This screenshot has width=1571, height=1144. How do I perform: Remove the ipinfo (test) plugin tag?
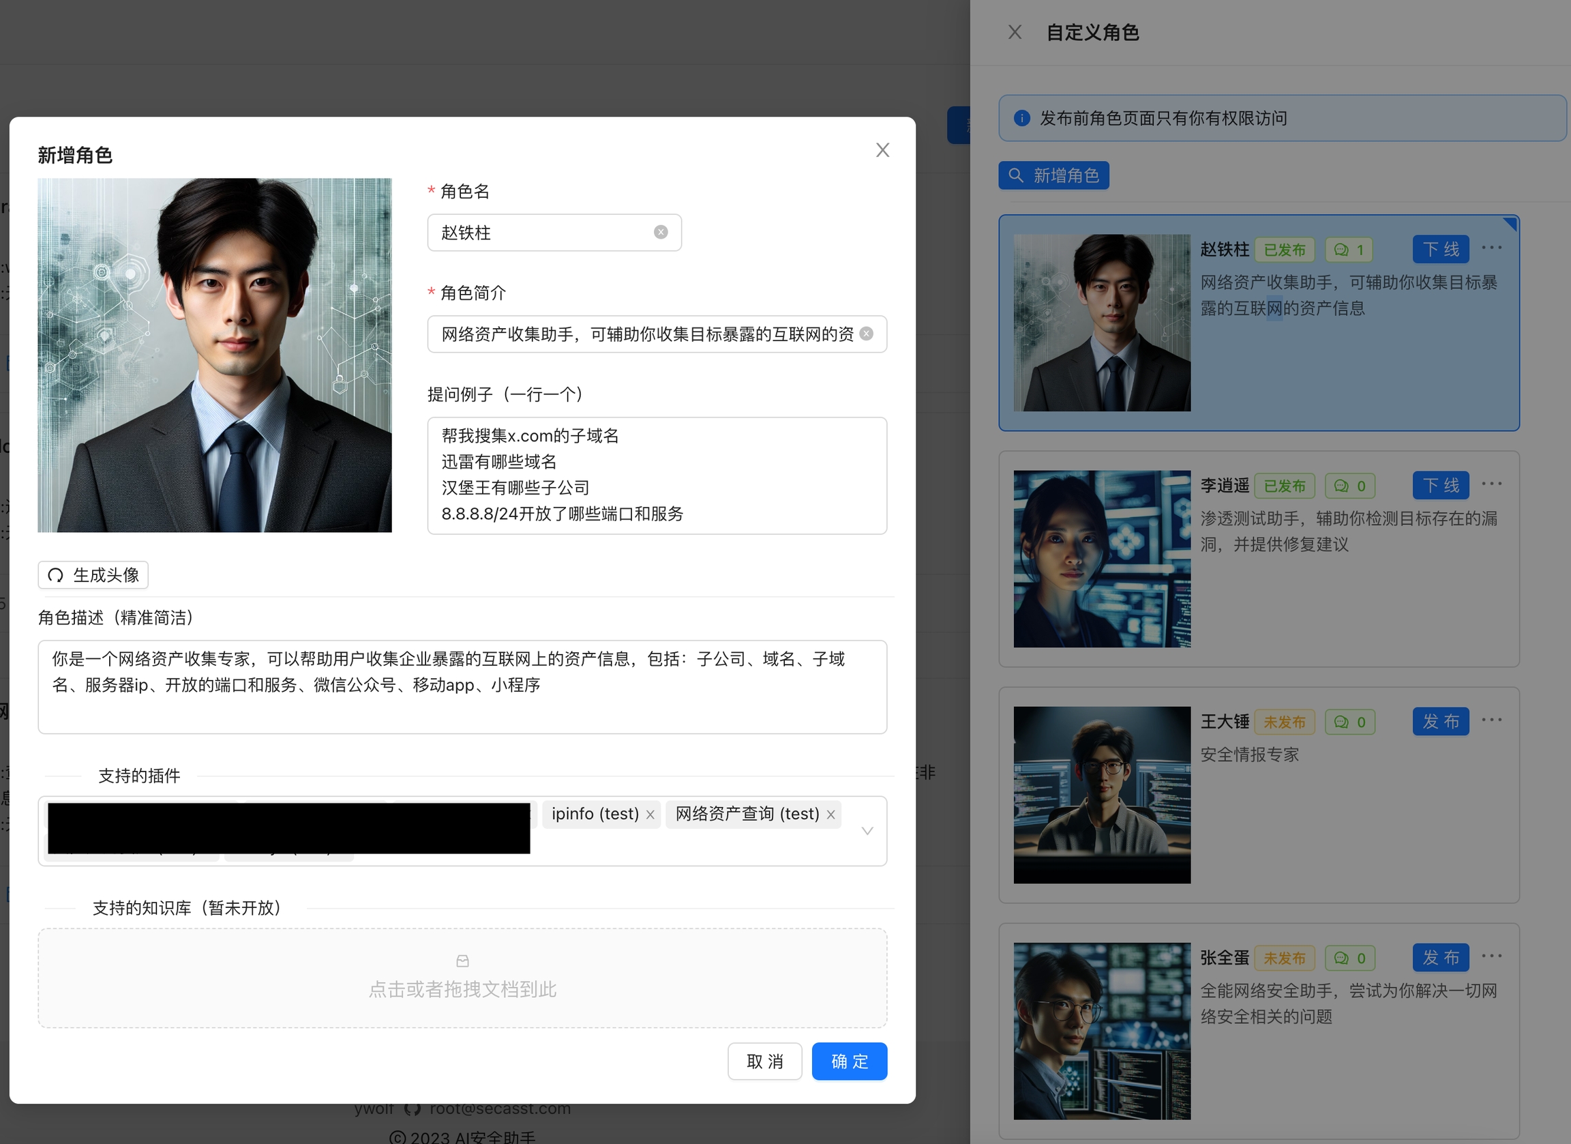point(650,815)
